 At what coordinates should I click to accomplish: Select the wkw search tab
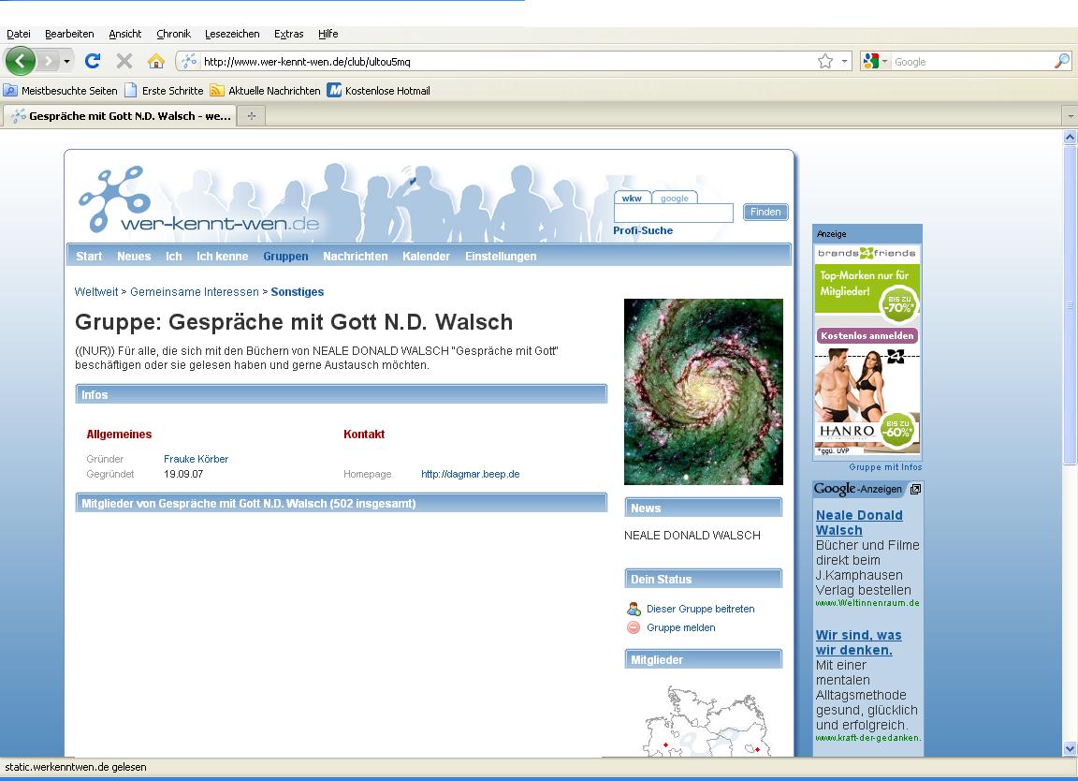[x=632, y=199]
